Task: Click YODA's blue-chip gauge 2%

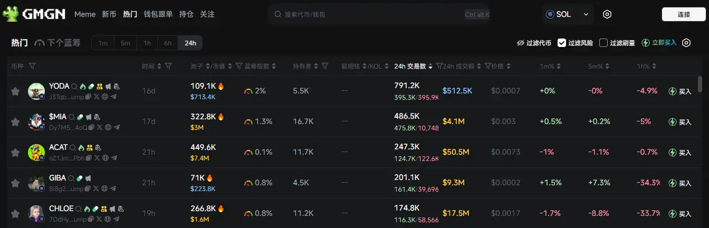Action: (255, 91)
